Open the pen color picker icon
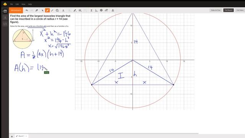245x138 pixels. click(75, 10)
